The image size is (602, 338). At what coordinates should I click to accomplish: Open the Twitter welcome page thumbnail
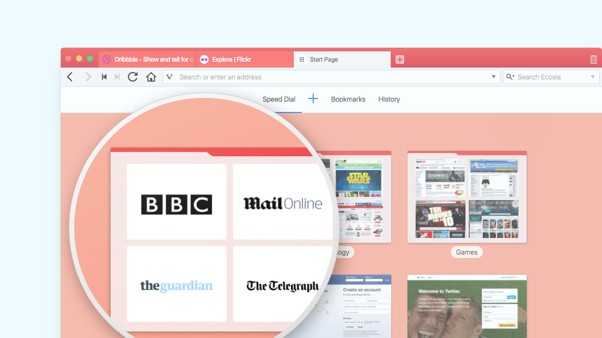tap(467, 306)
